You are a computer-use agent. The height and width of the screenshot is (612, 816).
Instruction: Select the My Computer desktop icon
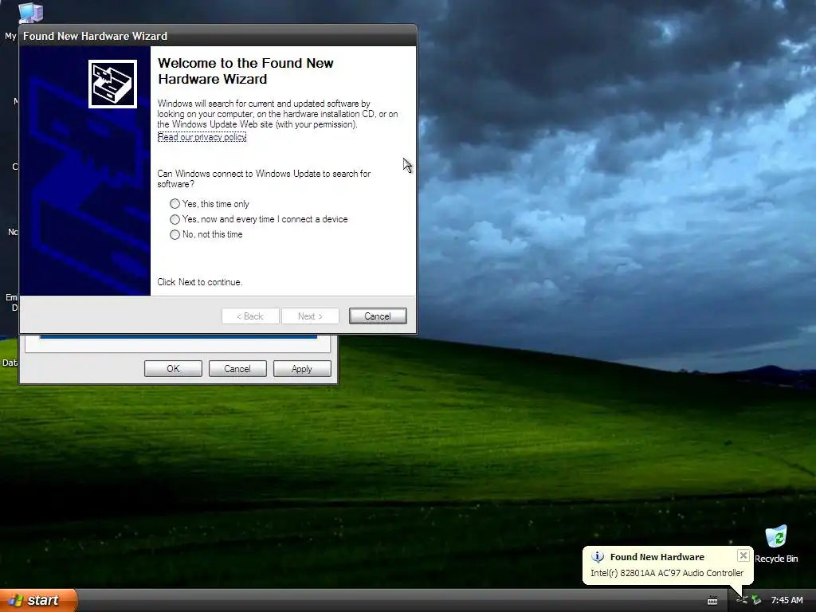pos(30,13)
